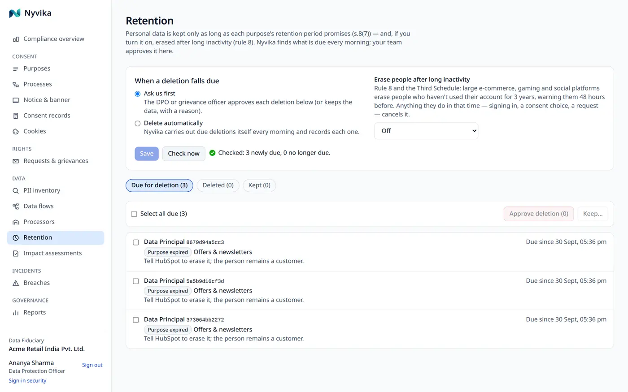The height and width of the screenshot is (392, 628).
Task: Click the Processors building icon
Action: click(16, 222)
